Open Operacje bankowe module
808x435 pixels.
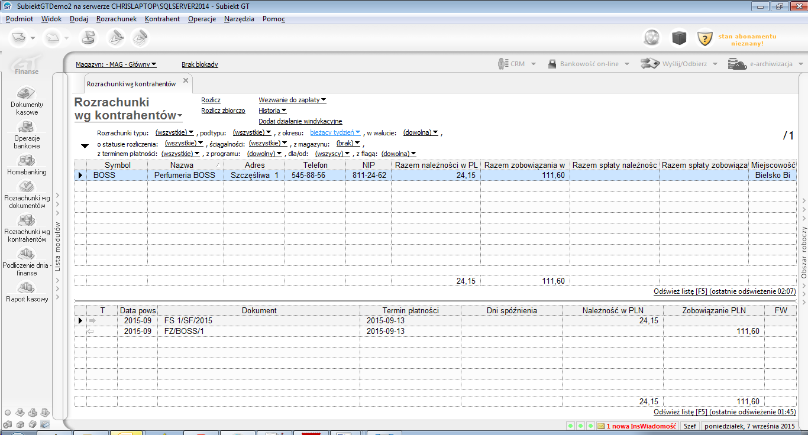[27, 134]
